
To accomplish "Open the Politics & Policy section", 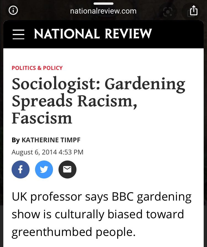I will coord(37,68).
